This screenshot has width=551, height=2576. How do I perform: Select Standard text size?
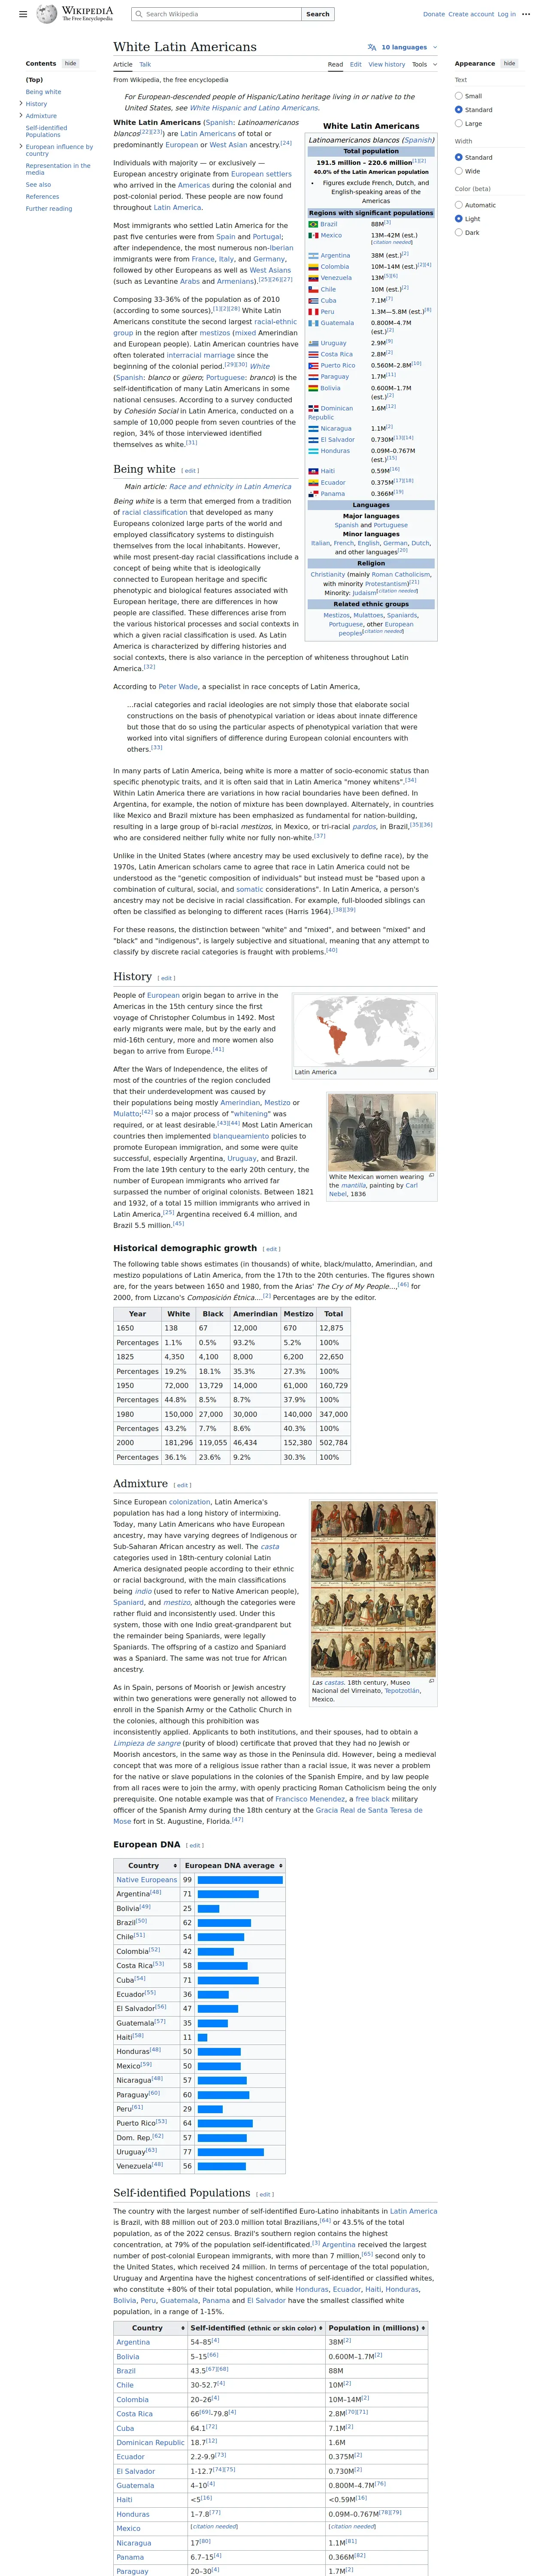click(459, 110)
